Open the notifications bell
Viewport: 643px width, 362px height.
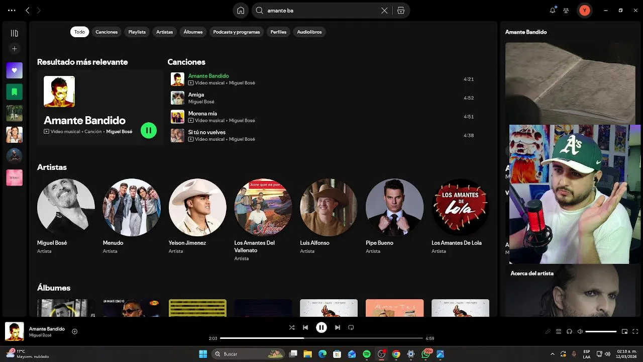tap(553, 10)
